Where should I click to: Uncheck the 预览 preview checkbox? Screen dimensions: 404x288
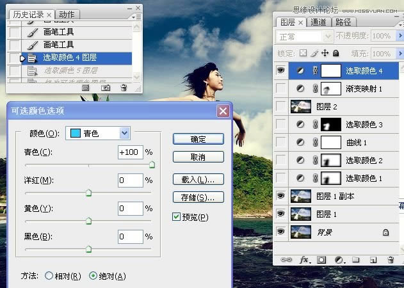click(x=176, y=217)
